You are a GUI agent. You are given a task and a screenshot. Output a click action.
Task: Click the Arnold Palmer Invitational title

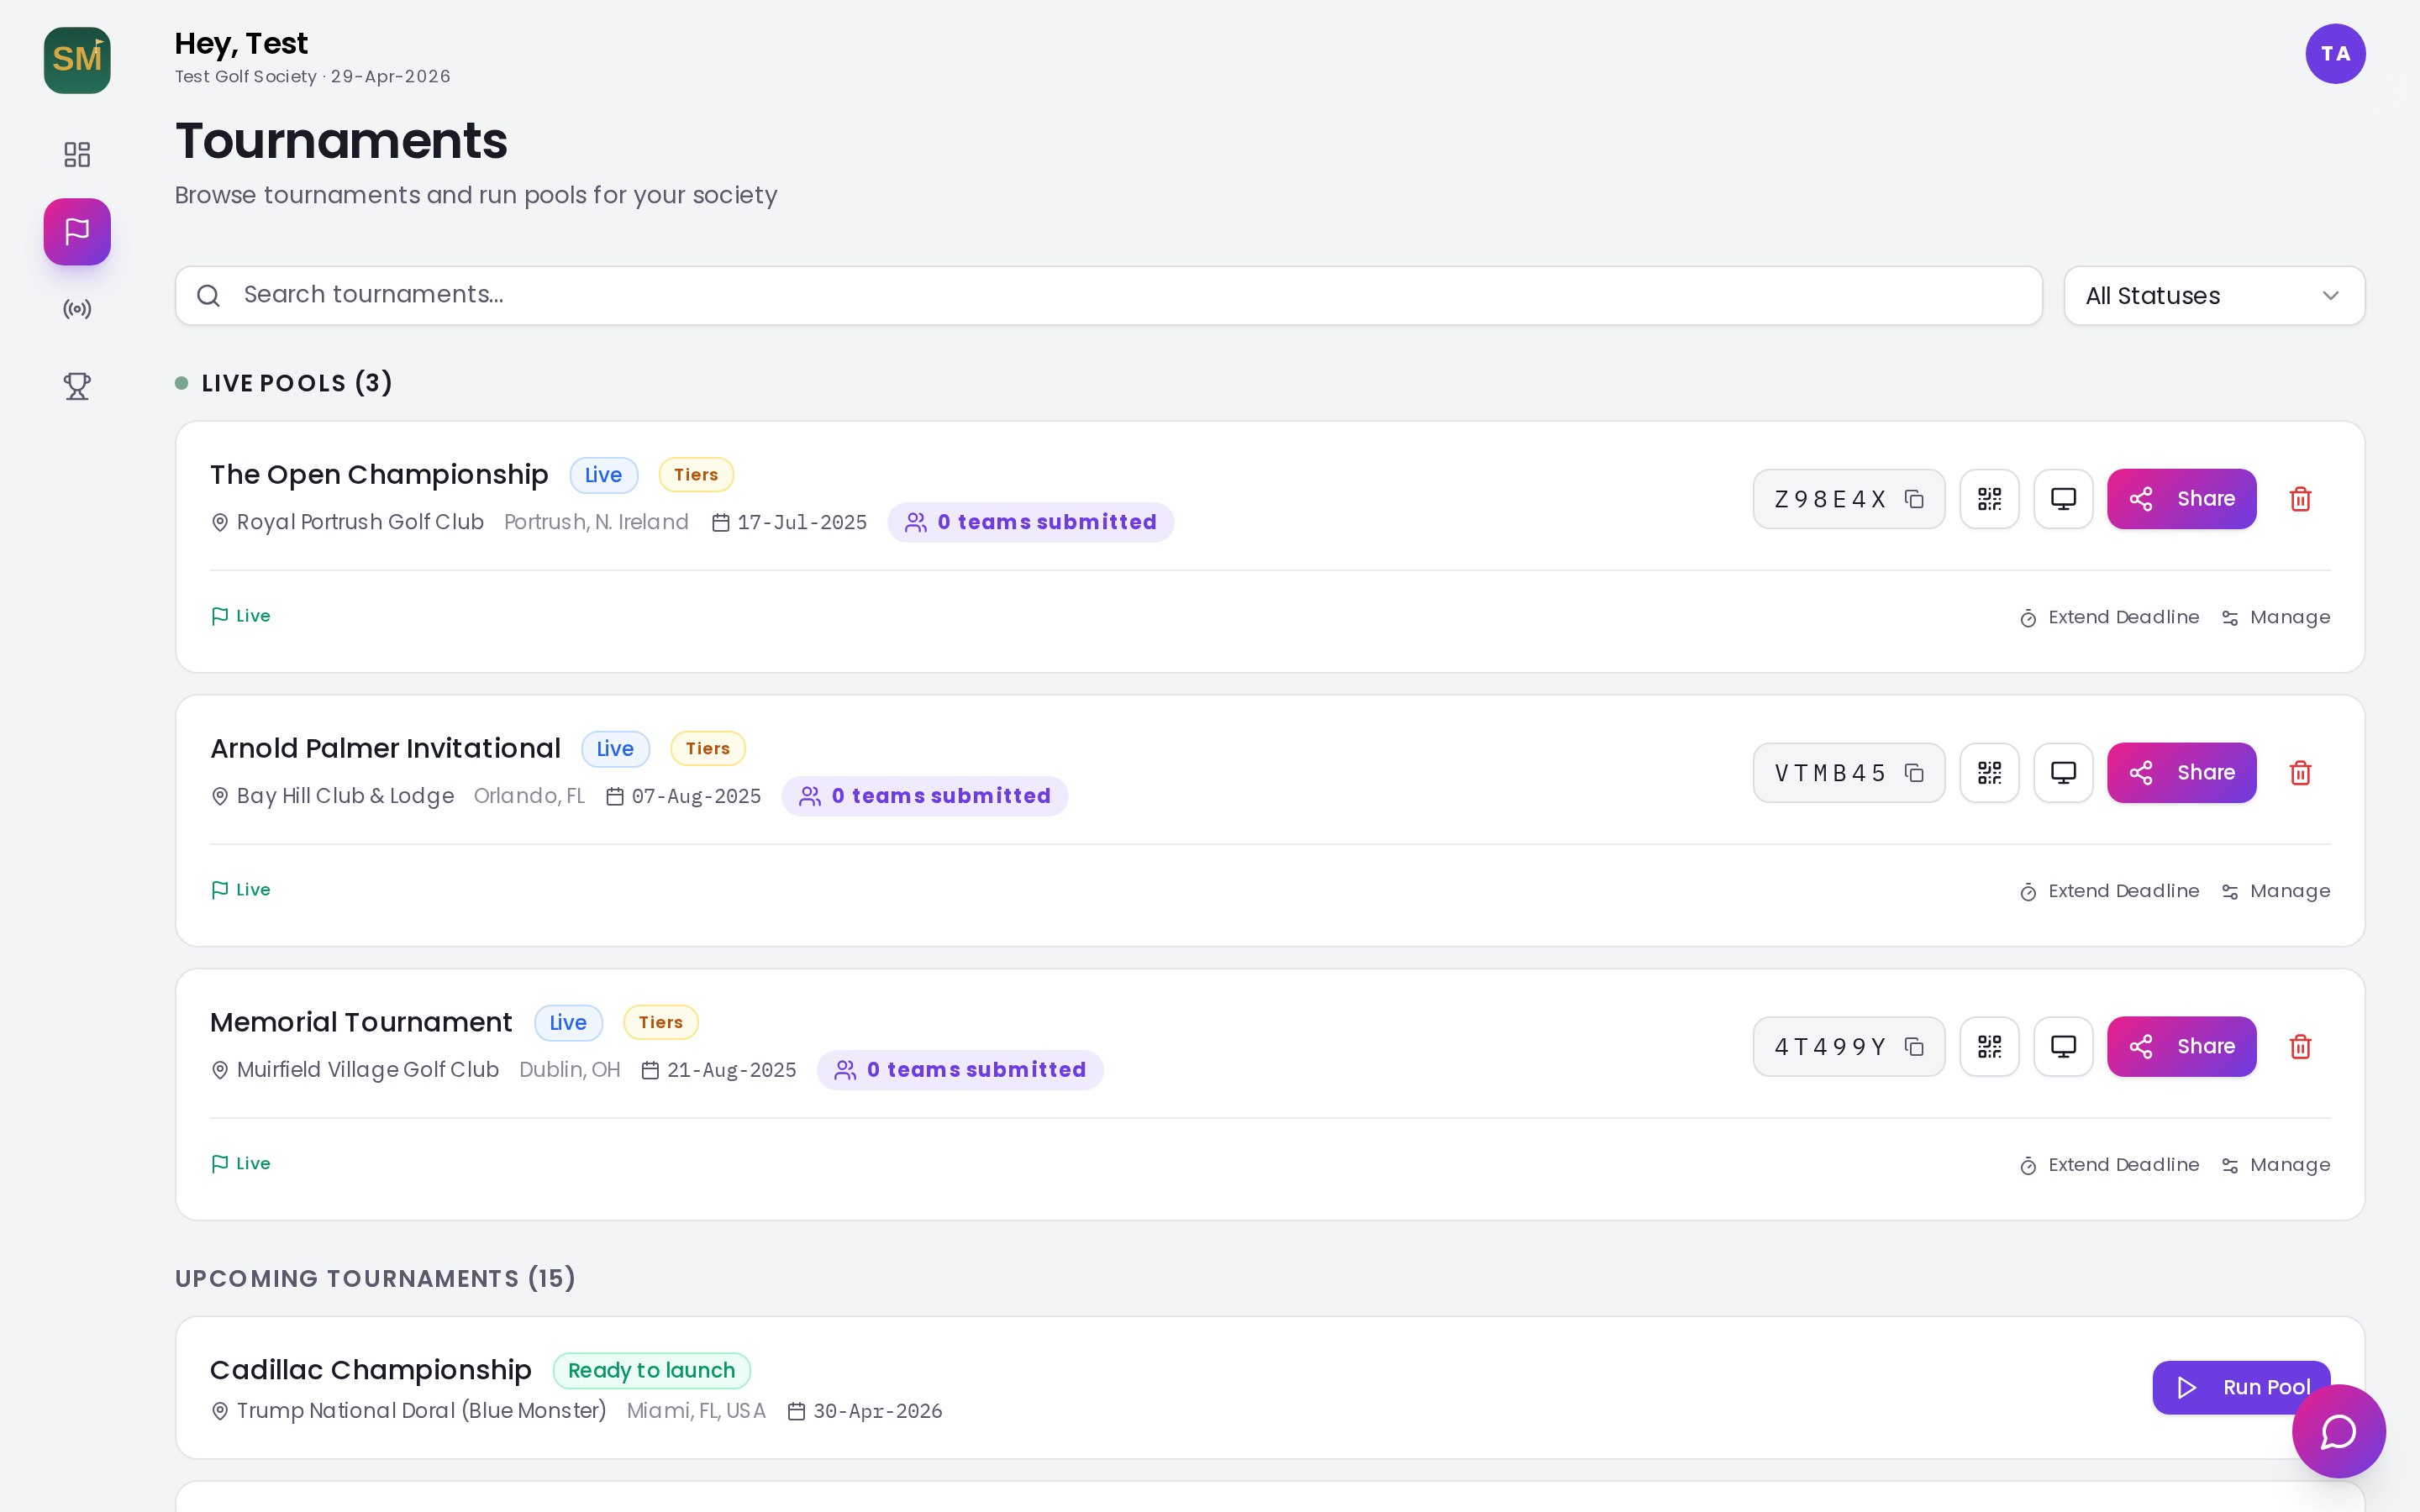[x=385, y=749]
